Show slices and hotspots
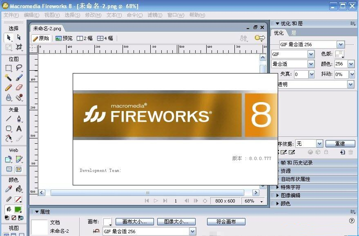 point(18,169)
